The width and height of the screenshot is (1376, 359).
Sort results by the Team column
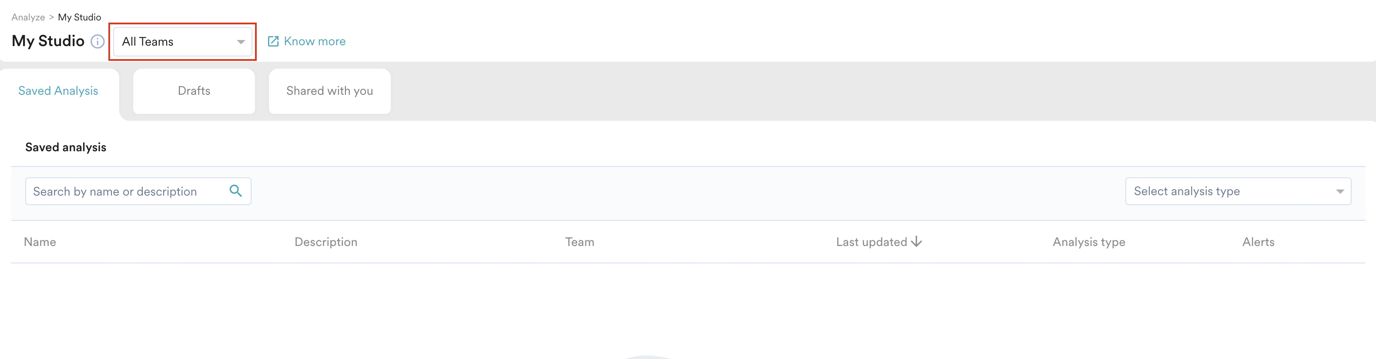580,242
